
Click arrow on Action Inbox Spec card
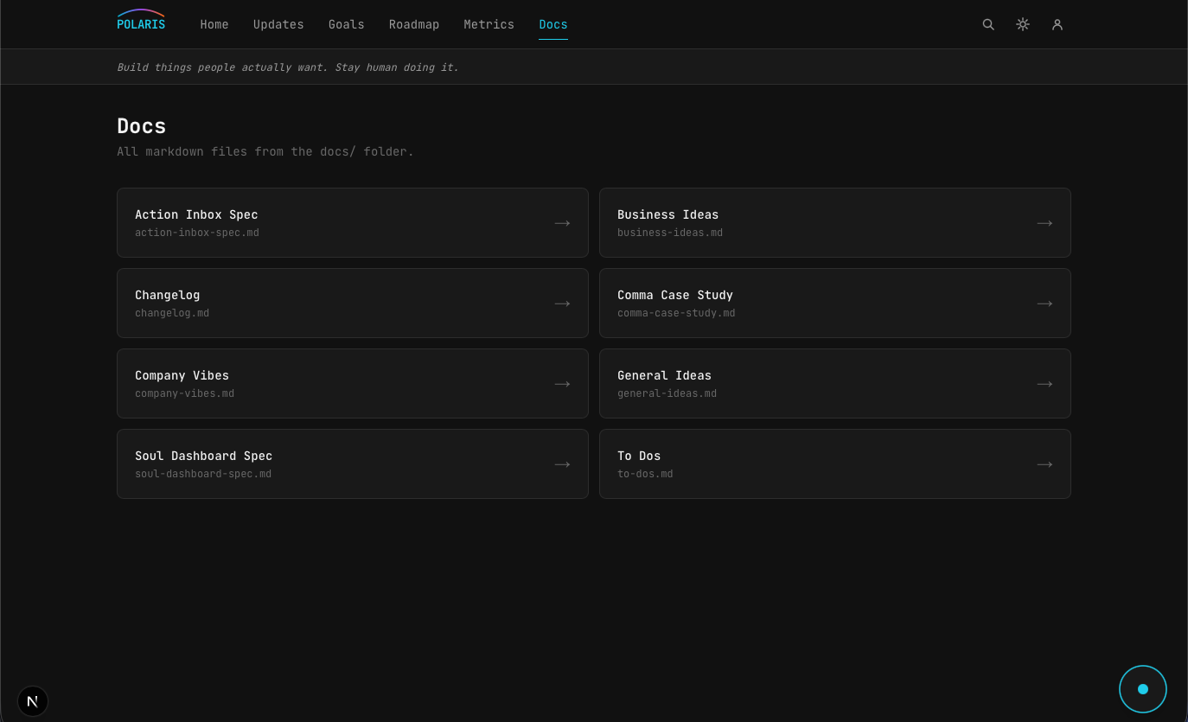tap(562, 223)
